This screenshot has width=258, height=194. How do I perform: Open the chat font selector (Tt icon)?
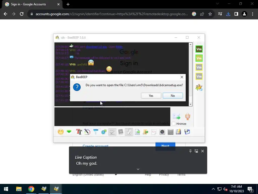tap(79, 132)
